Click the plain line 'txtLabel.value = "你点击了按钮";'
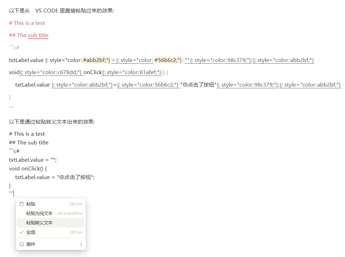This screenshot has height=257, width=345. pyautogui.click(x=55, y=177)
